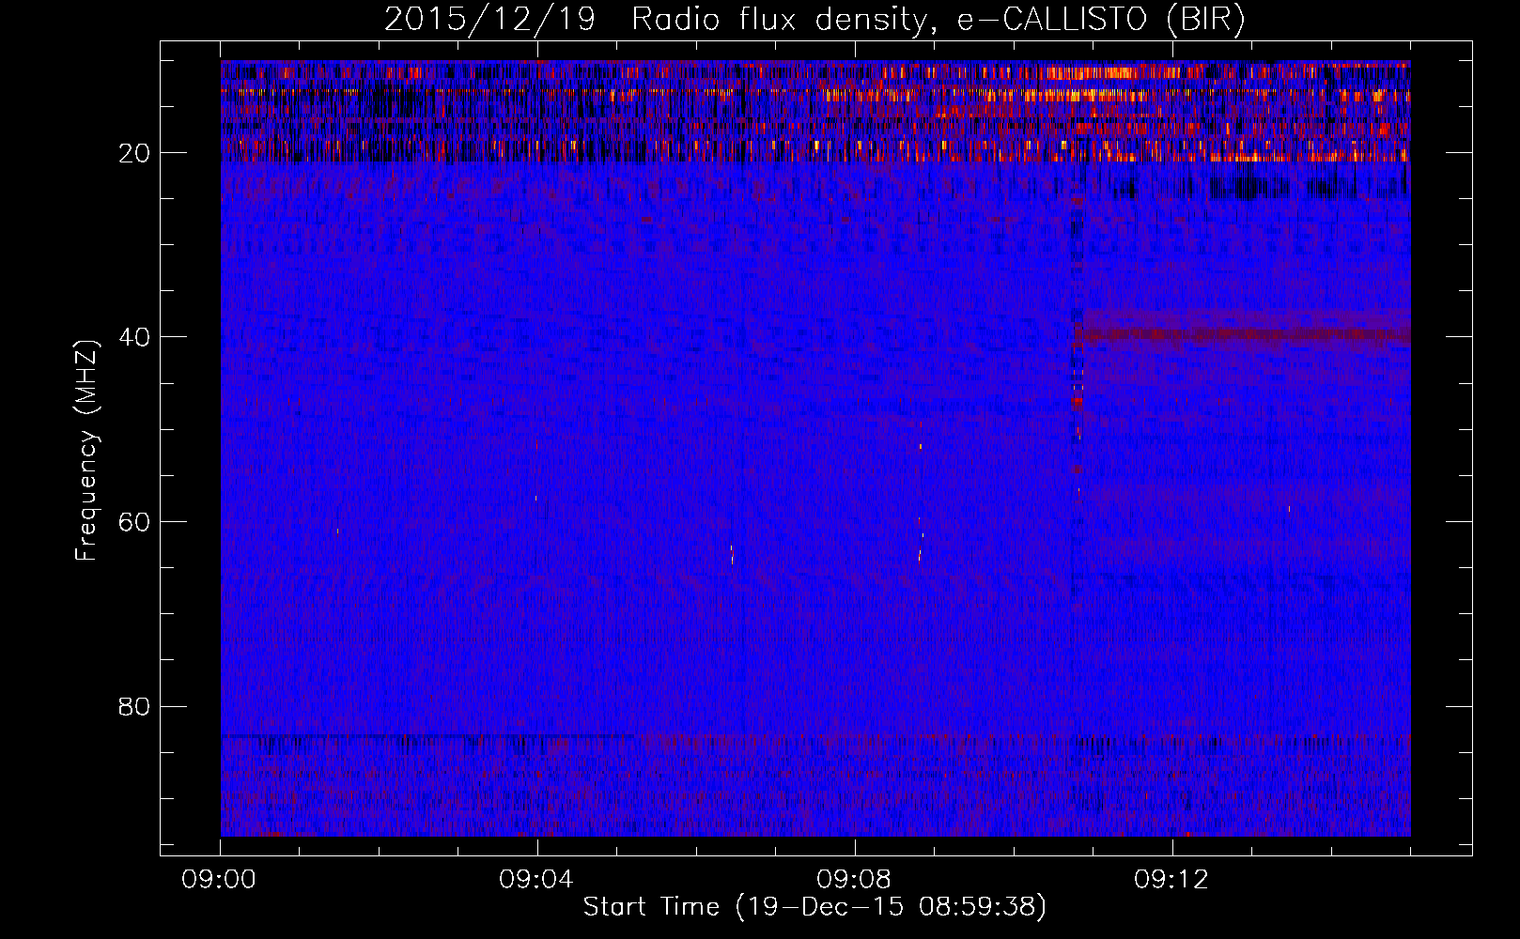Click the '09:04' time tick label

point(536,879)
